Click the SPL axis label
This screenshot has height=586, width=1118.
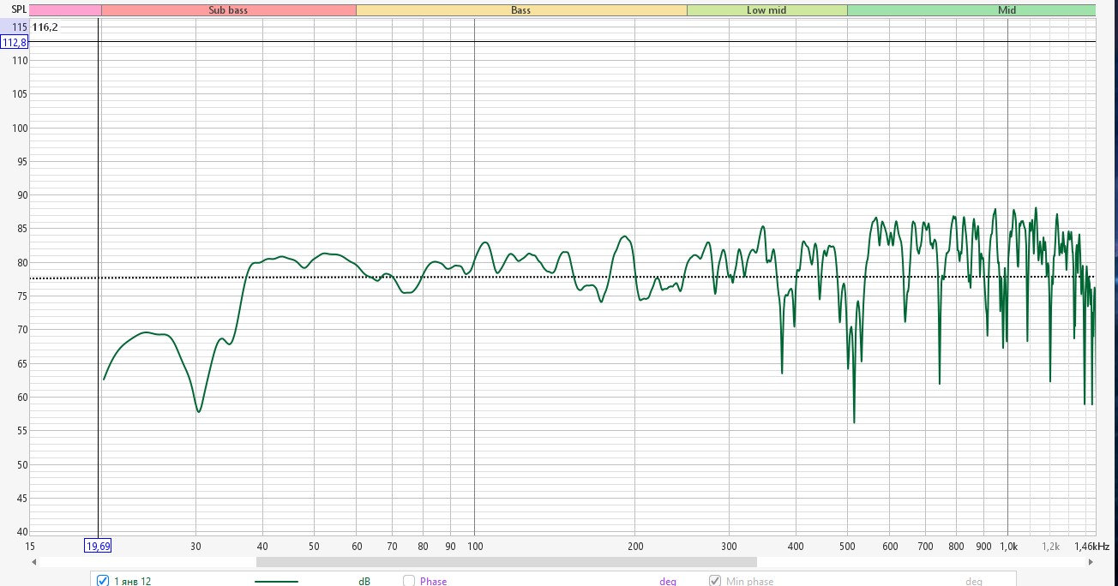point(19,10)
